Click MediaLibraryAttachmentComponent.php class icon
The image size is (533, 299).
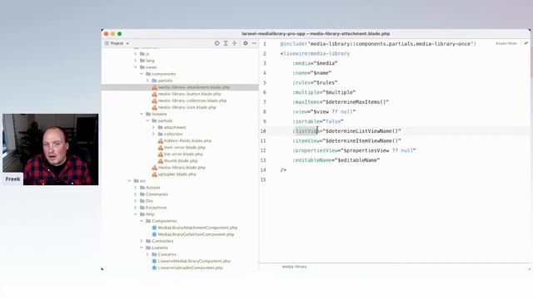point(154,228)
